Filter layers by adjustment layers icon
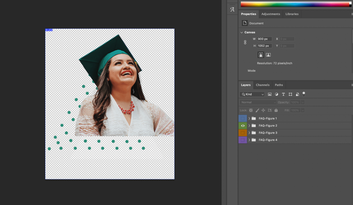The image size is (353, 205). [x=276, y=94]
